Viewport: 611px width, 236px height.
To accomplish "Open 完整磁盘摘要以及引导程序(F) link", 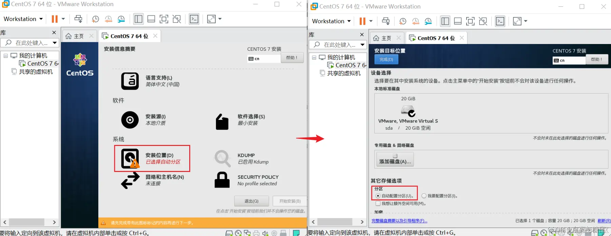I will 399,221.
